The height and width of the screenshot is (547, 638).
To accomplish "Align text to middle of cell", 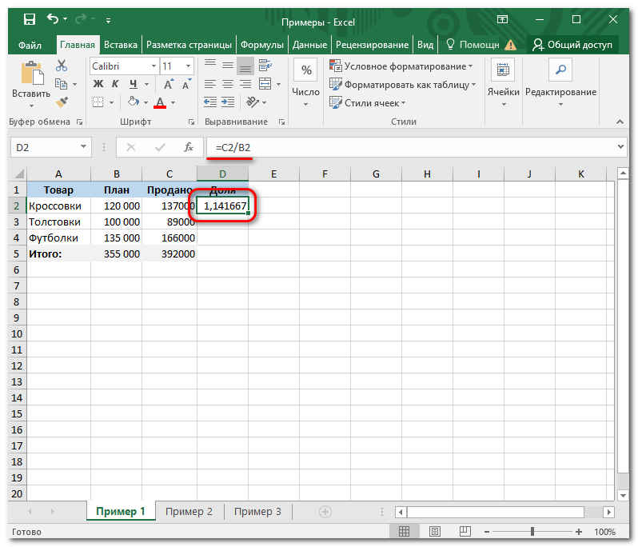I will [x=227, y=65].
